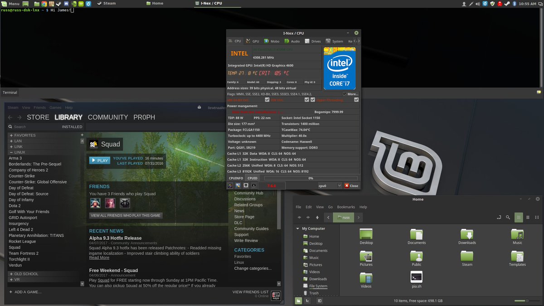The image size is (544, 306).
Task: Expand the LAN category in Steam library
Action: (11, 141)
